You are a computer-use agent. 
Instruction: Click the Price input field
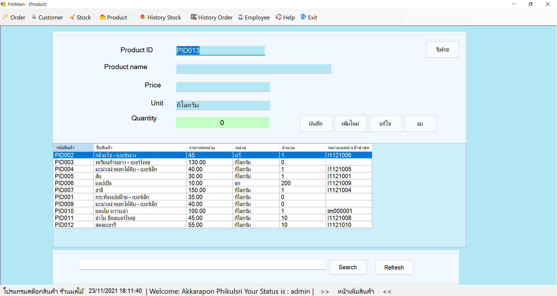pyautogui.click(x=223, y=87)
